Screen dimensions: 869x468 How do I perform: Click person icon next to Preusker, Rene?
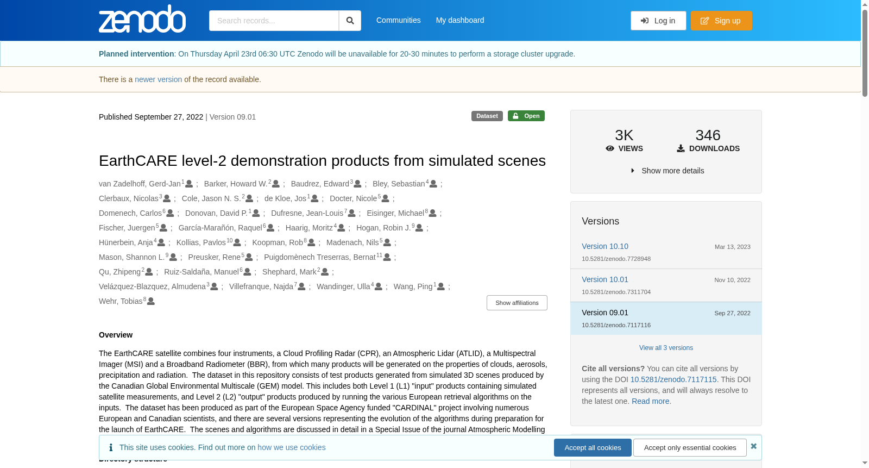pos(249,257)
